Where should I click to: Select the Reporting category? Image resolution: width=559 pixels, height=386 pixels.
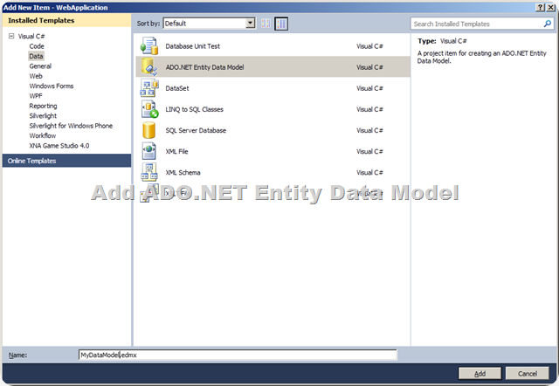click(43, 106)
